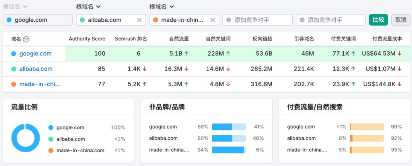
Task: Remove made-in-china competitor with the X
Action: coord(213,20)
